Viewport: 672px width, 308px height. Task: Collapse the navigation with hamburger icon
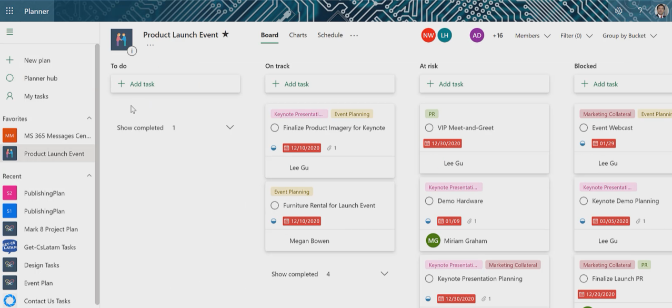pyautogui.click(x=9, y=32)
